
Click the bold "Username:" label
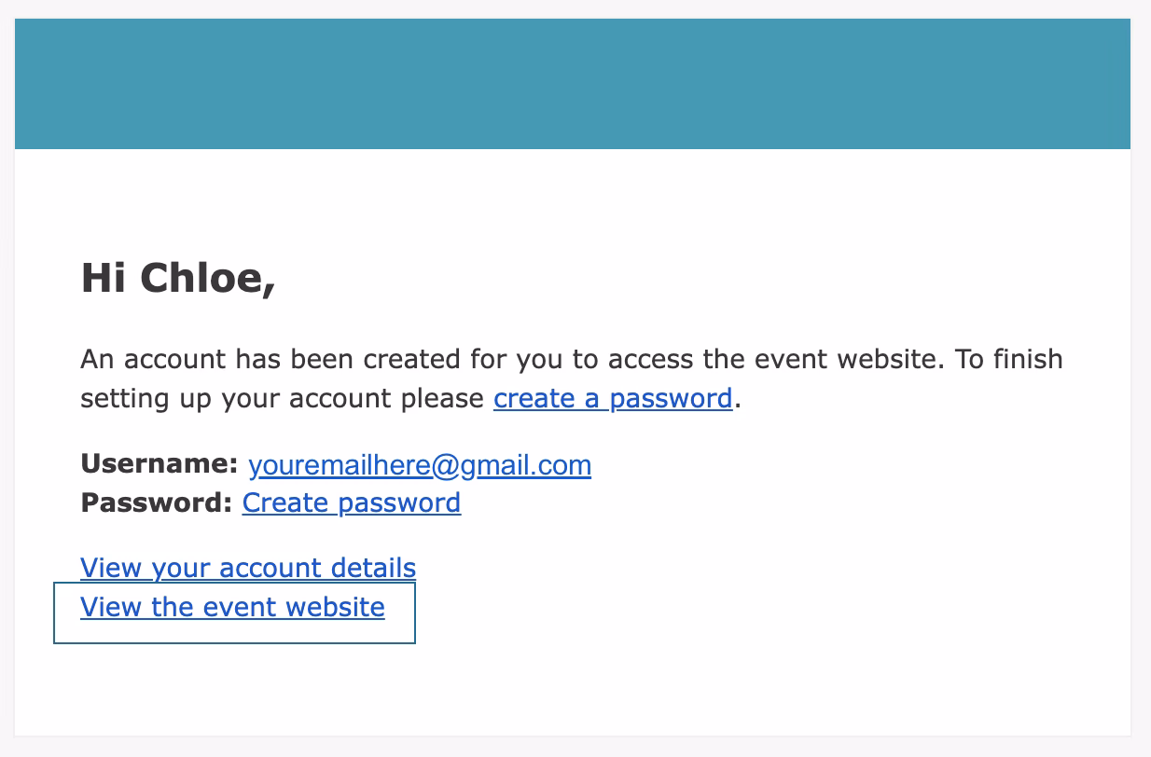coord(159,465)
